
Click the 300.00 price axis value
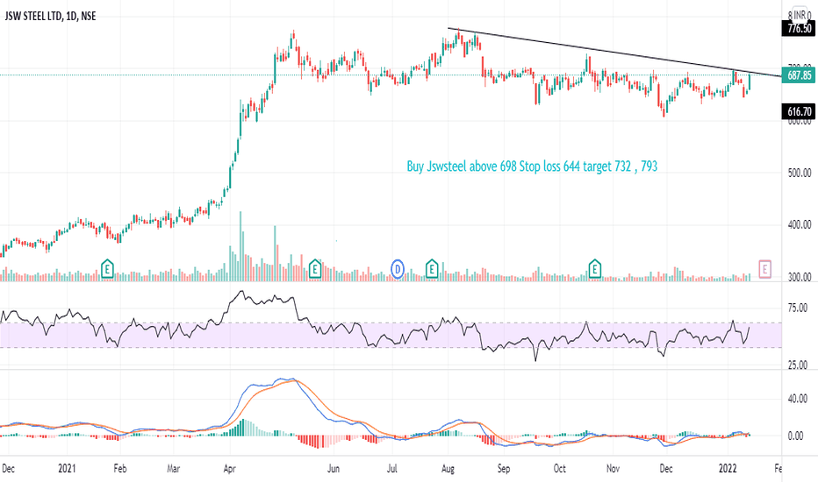pyautogui.click(x=800, y=277)
